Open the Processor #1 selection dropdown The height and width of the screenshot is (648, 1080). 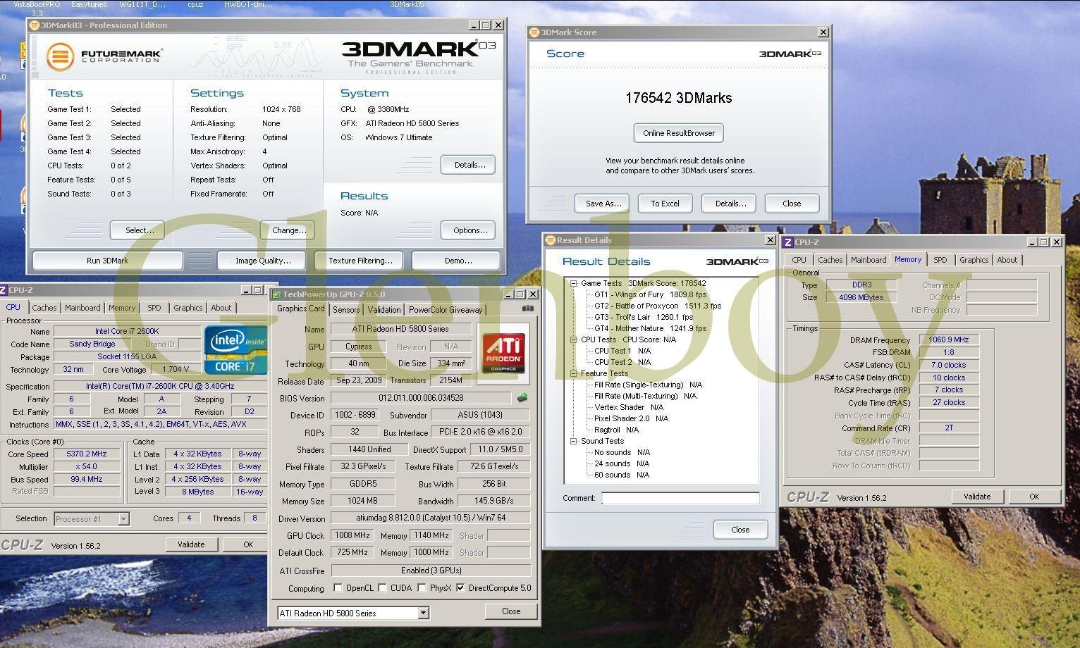pos(123,519)
